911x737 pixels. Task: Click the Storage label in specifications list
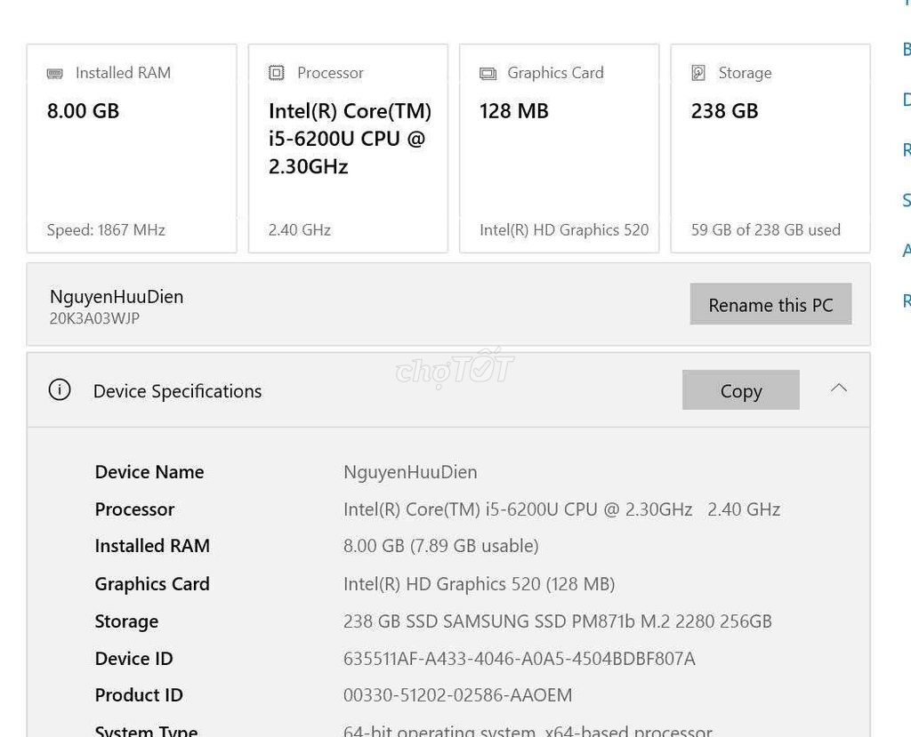[x=126, y=621]
